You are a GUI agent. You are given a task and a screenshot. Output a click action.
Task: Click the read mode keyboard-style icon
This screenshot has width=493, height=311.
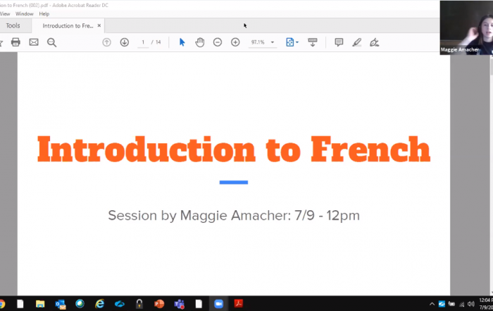click(313, 42)
